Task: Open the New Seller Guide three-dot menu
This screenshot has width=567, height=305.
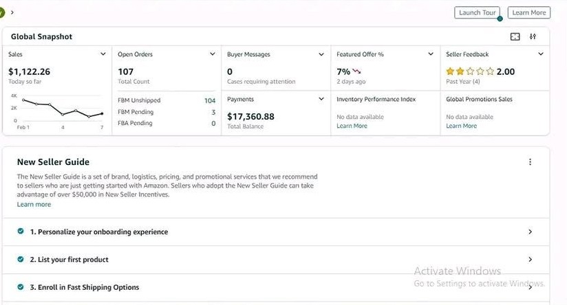Action: pyautogui.click(x=530, y=162)
